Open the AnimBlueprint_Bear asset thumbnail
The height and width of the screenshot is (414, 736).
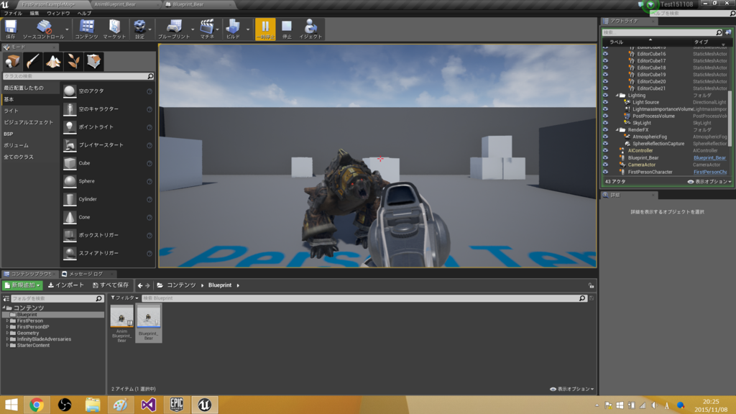(121, 316)
